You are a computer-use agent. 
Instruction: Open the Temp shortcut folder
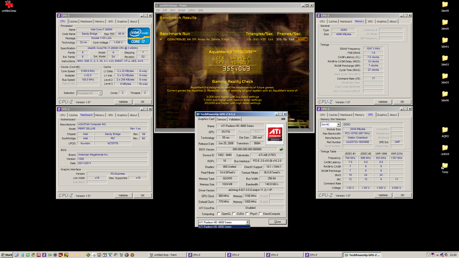click(445, 168)
